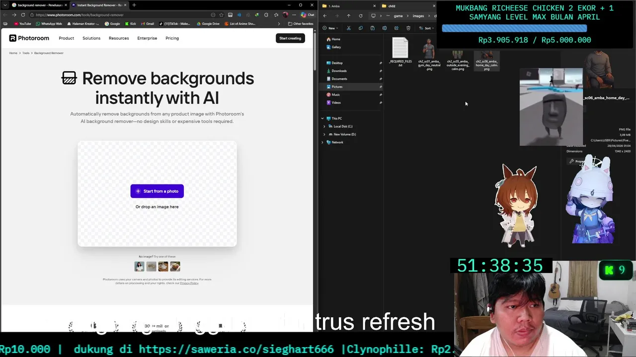Select the _REQUIRED_FILES.txt file
The height and width of the screenshot is (357, 636).
click(400, 52)
